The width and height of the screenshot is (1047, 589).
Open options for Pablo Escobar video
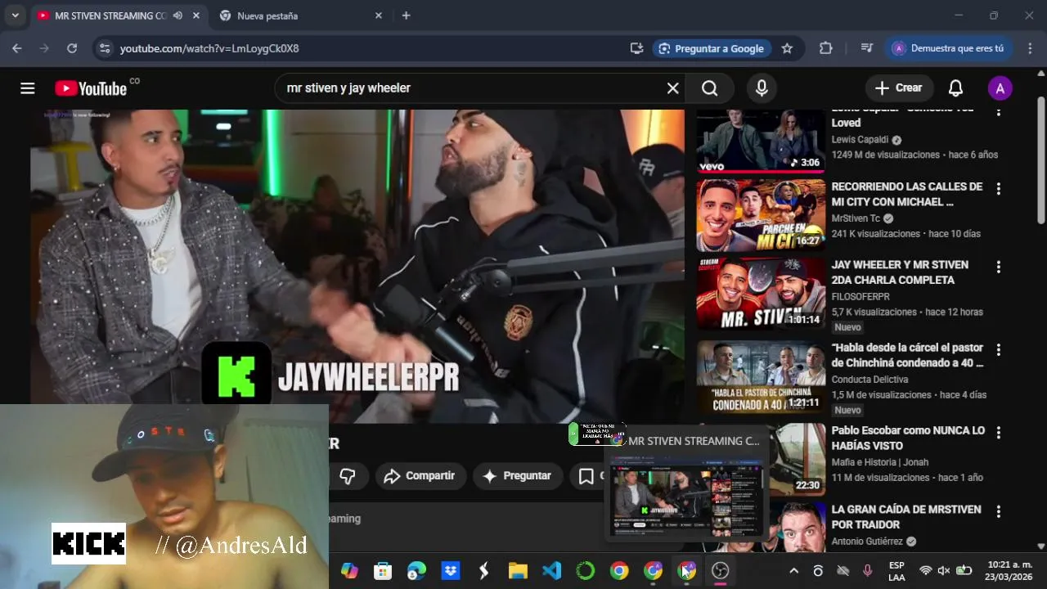coord(998,433)
